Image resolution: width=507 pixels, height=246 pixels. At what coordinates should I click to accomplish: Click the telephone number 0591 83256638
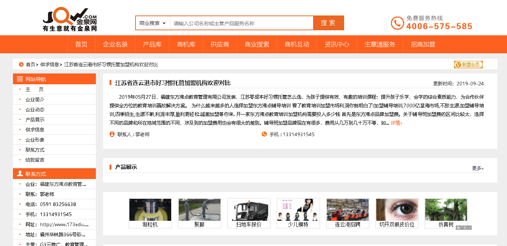click(x=58, y=204)
